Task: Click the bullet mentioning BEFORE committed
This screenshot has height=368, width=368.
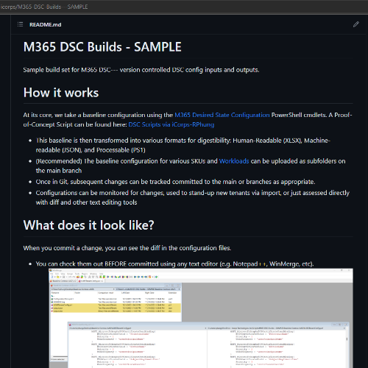Action: tap(174, 264)
